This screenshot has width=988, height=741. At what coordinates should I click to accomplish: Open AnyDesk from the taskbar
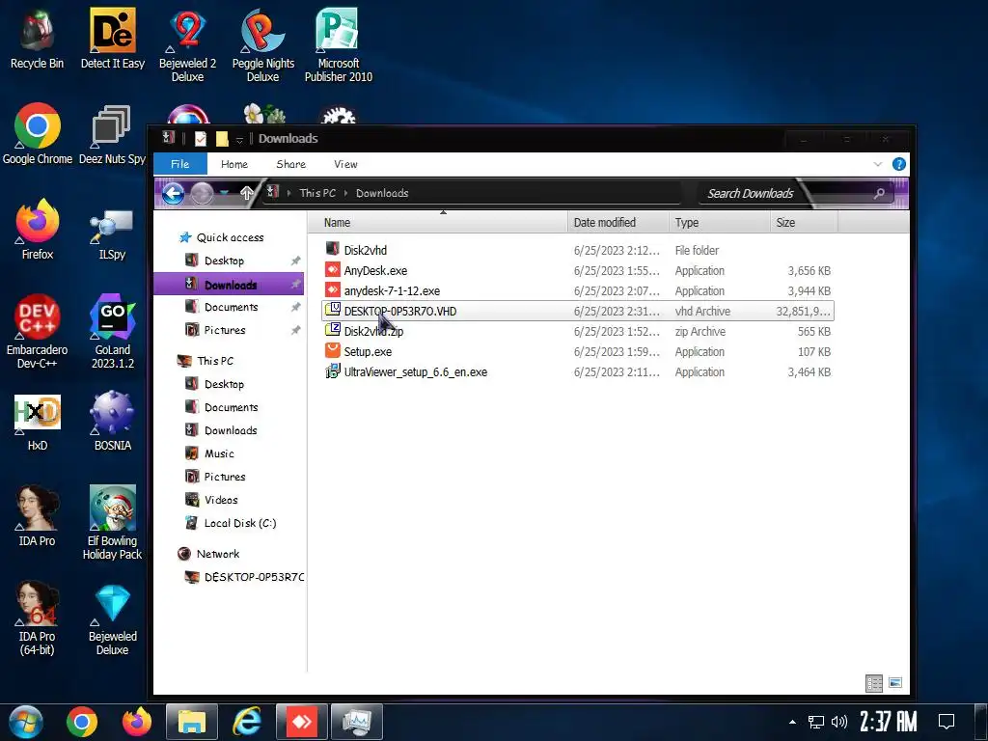coord(302,722)
